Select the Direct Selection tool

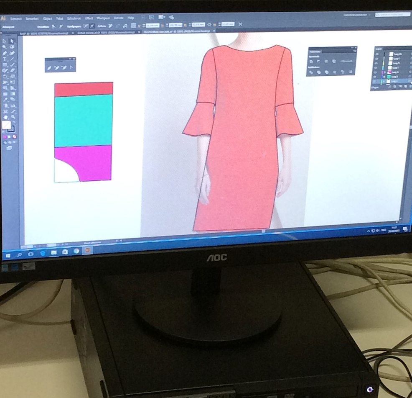[12, 41]
